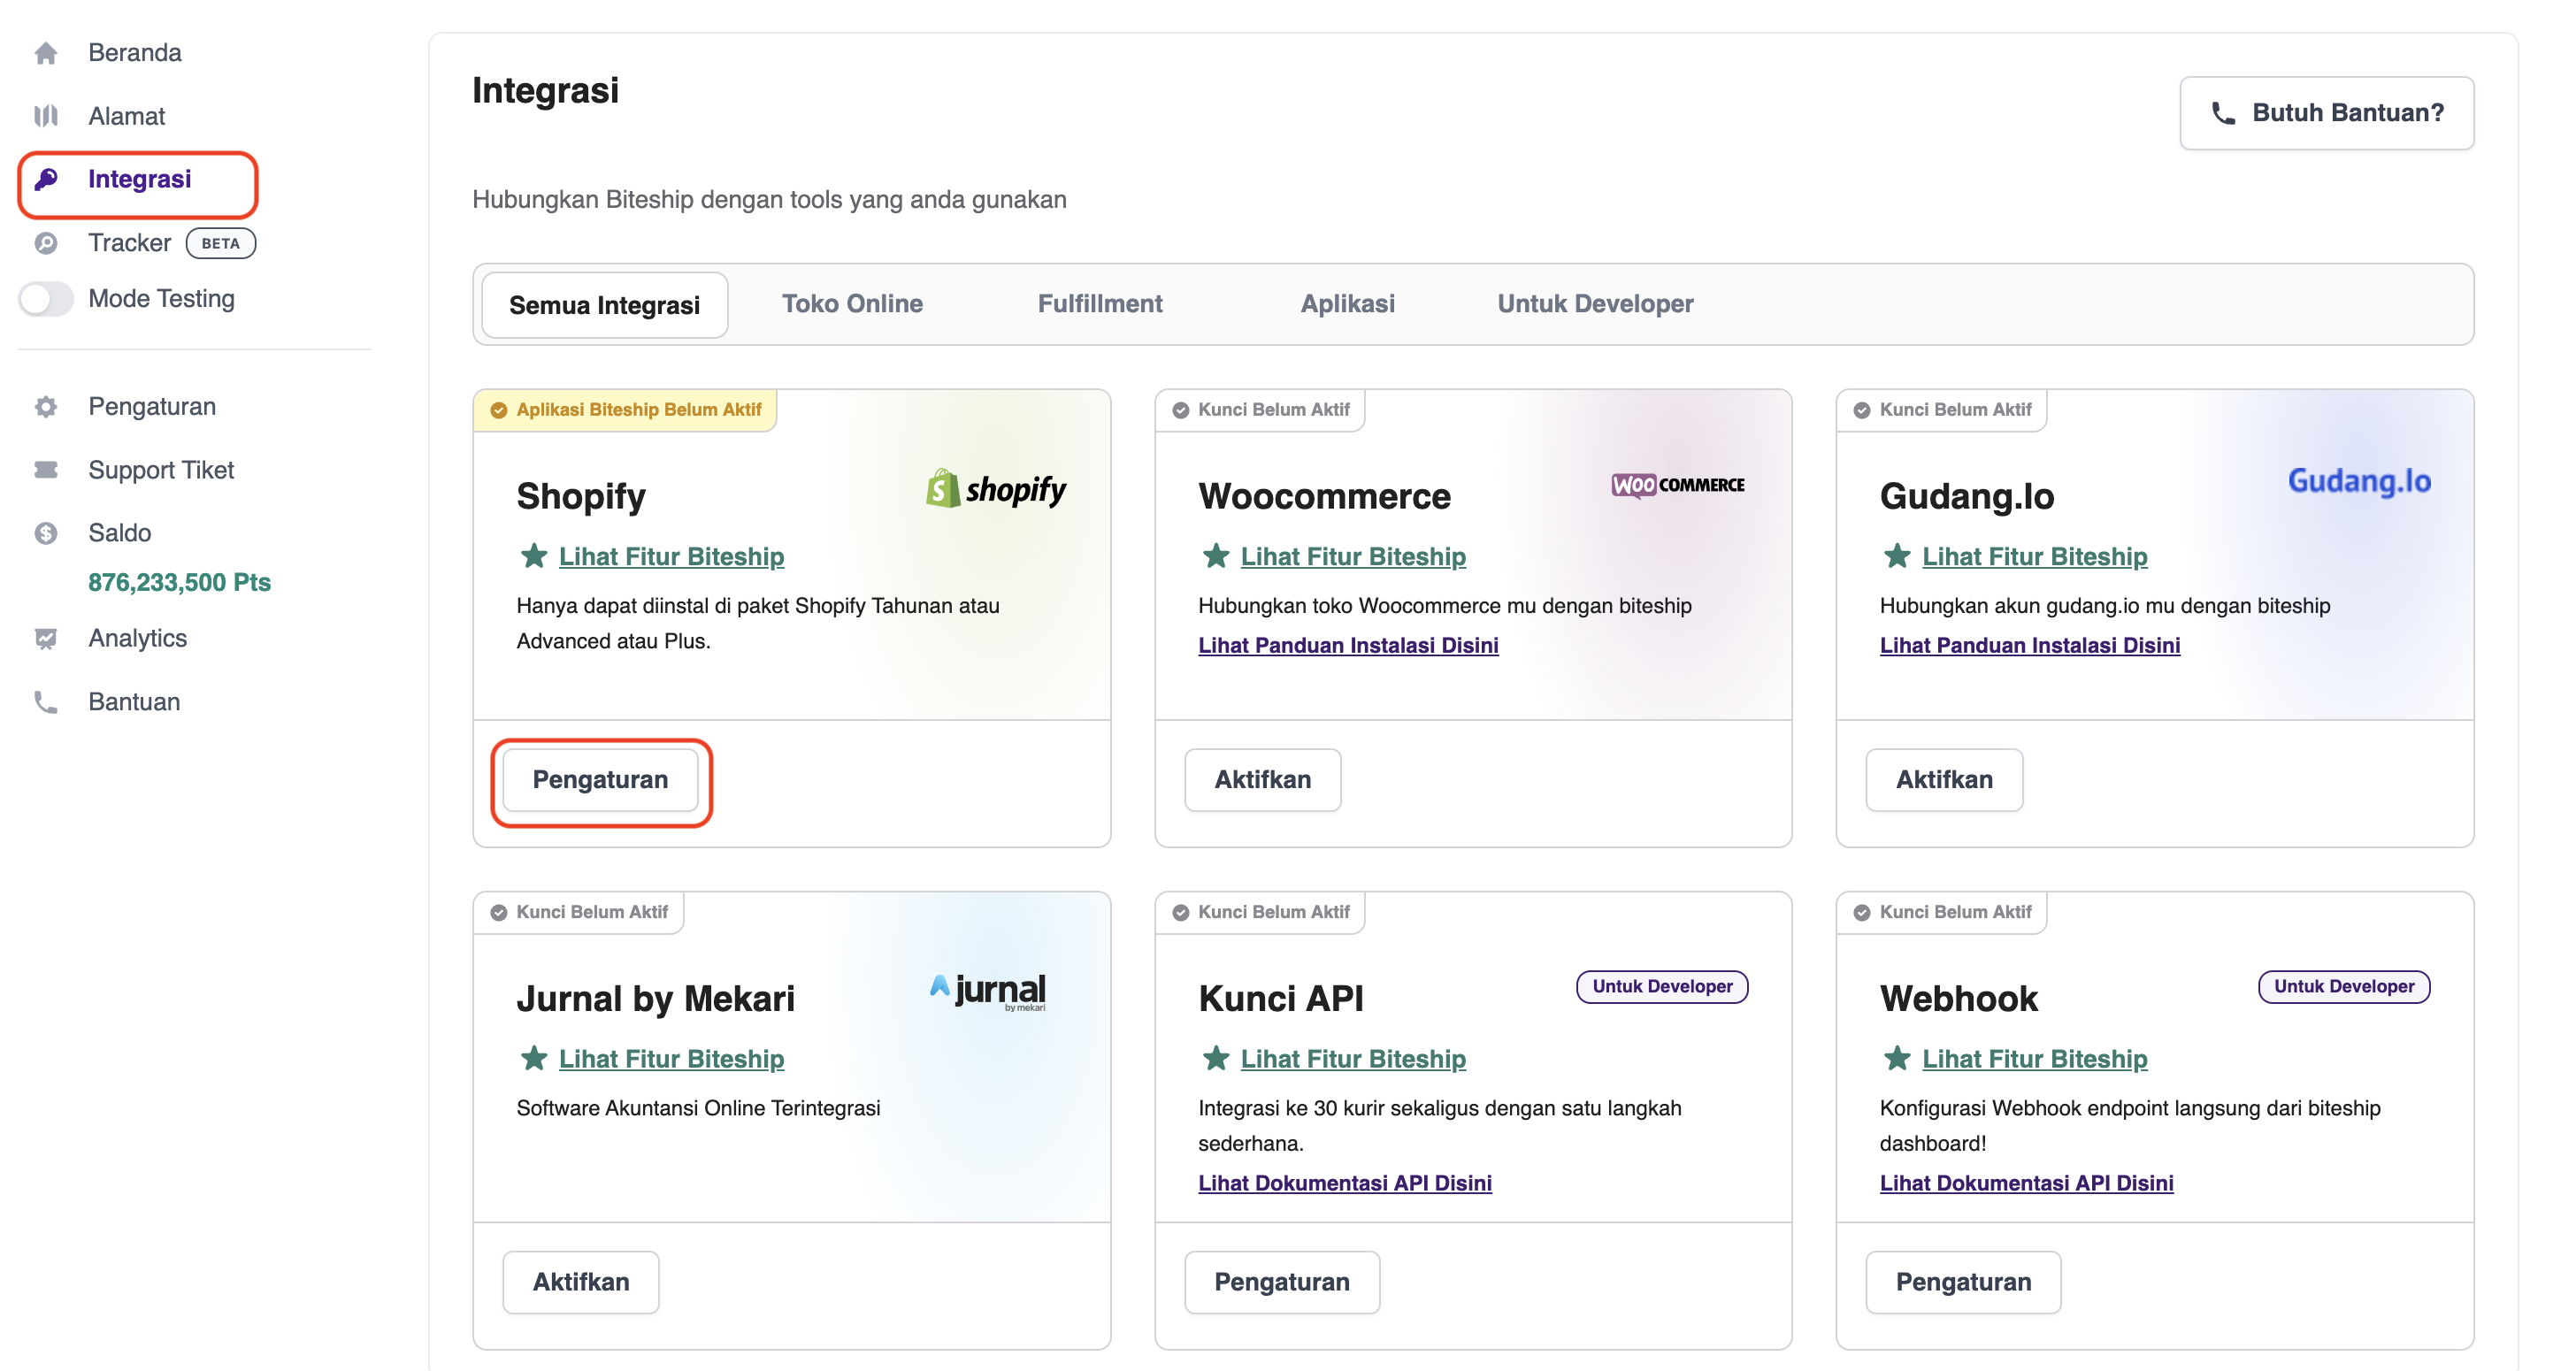
Task: Click the star icon on Jurnal card
Action: coord(534,1058)
